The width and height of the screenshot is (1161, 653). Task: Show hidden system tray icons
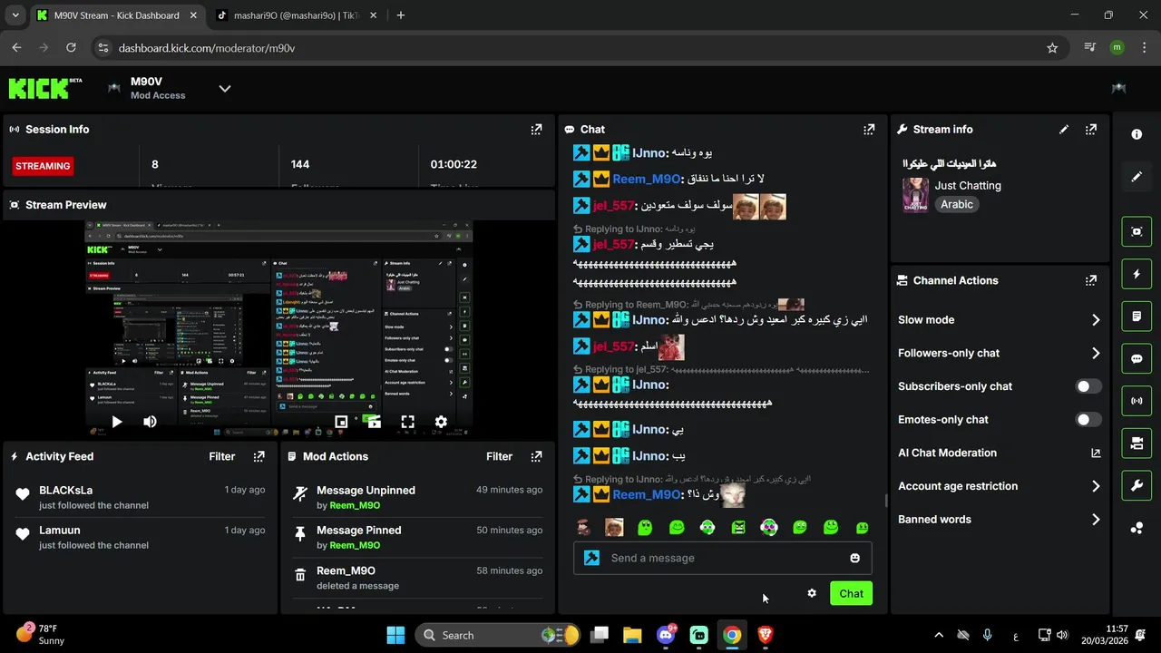[x=939, y=635]
